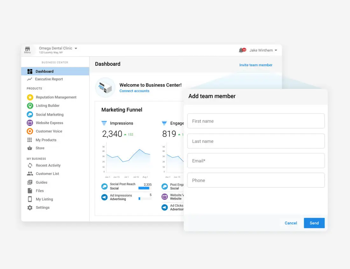Click inside the Email input field
Viewport: 350px width, 269px height.
point(256,161)
